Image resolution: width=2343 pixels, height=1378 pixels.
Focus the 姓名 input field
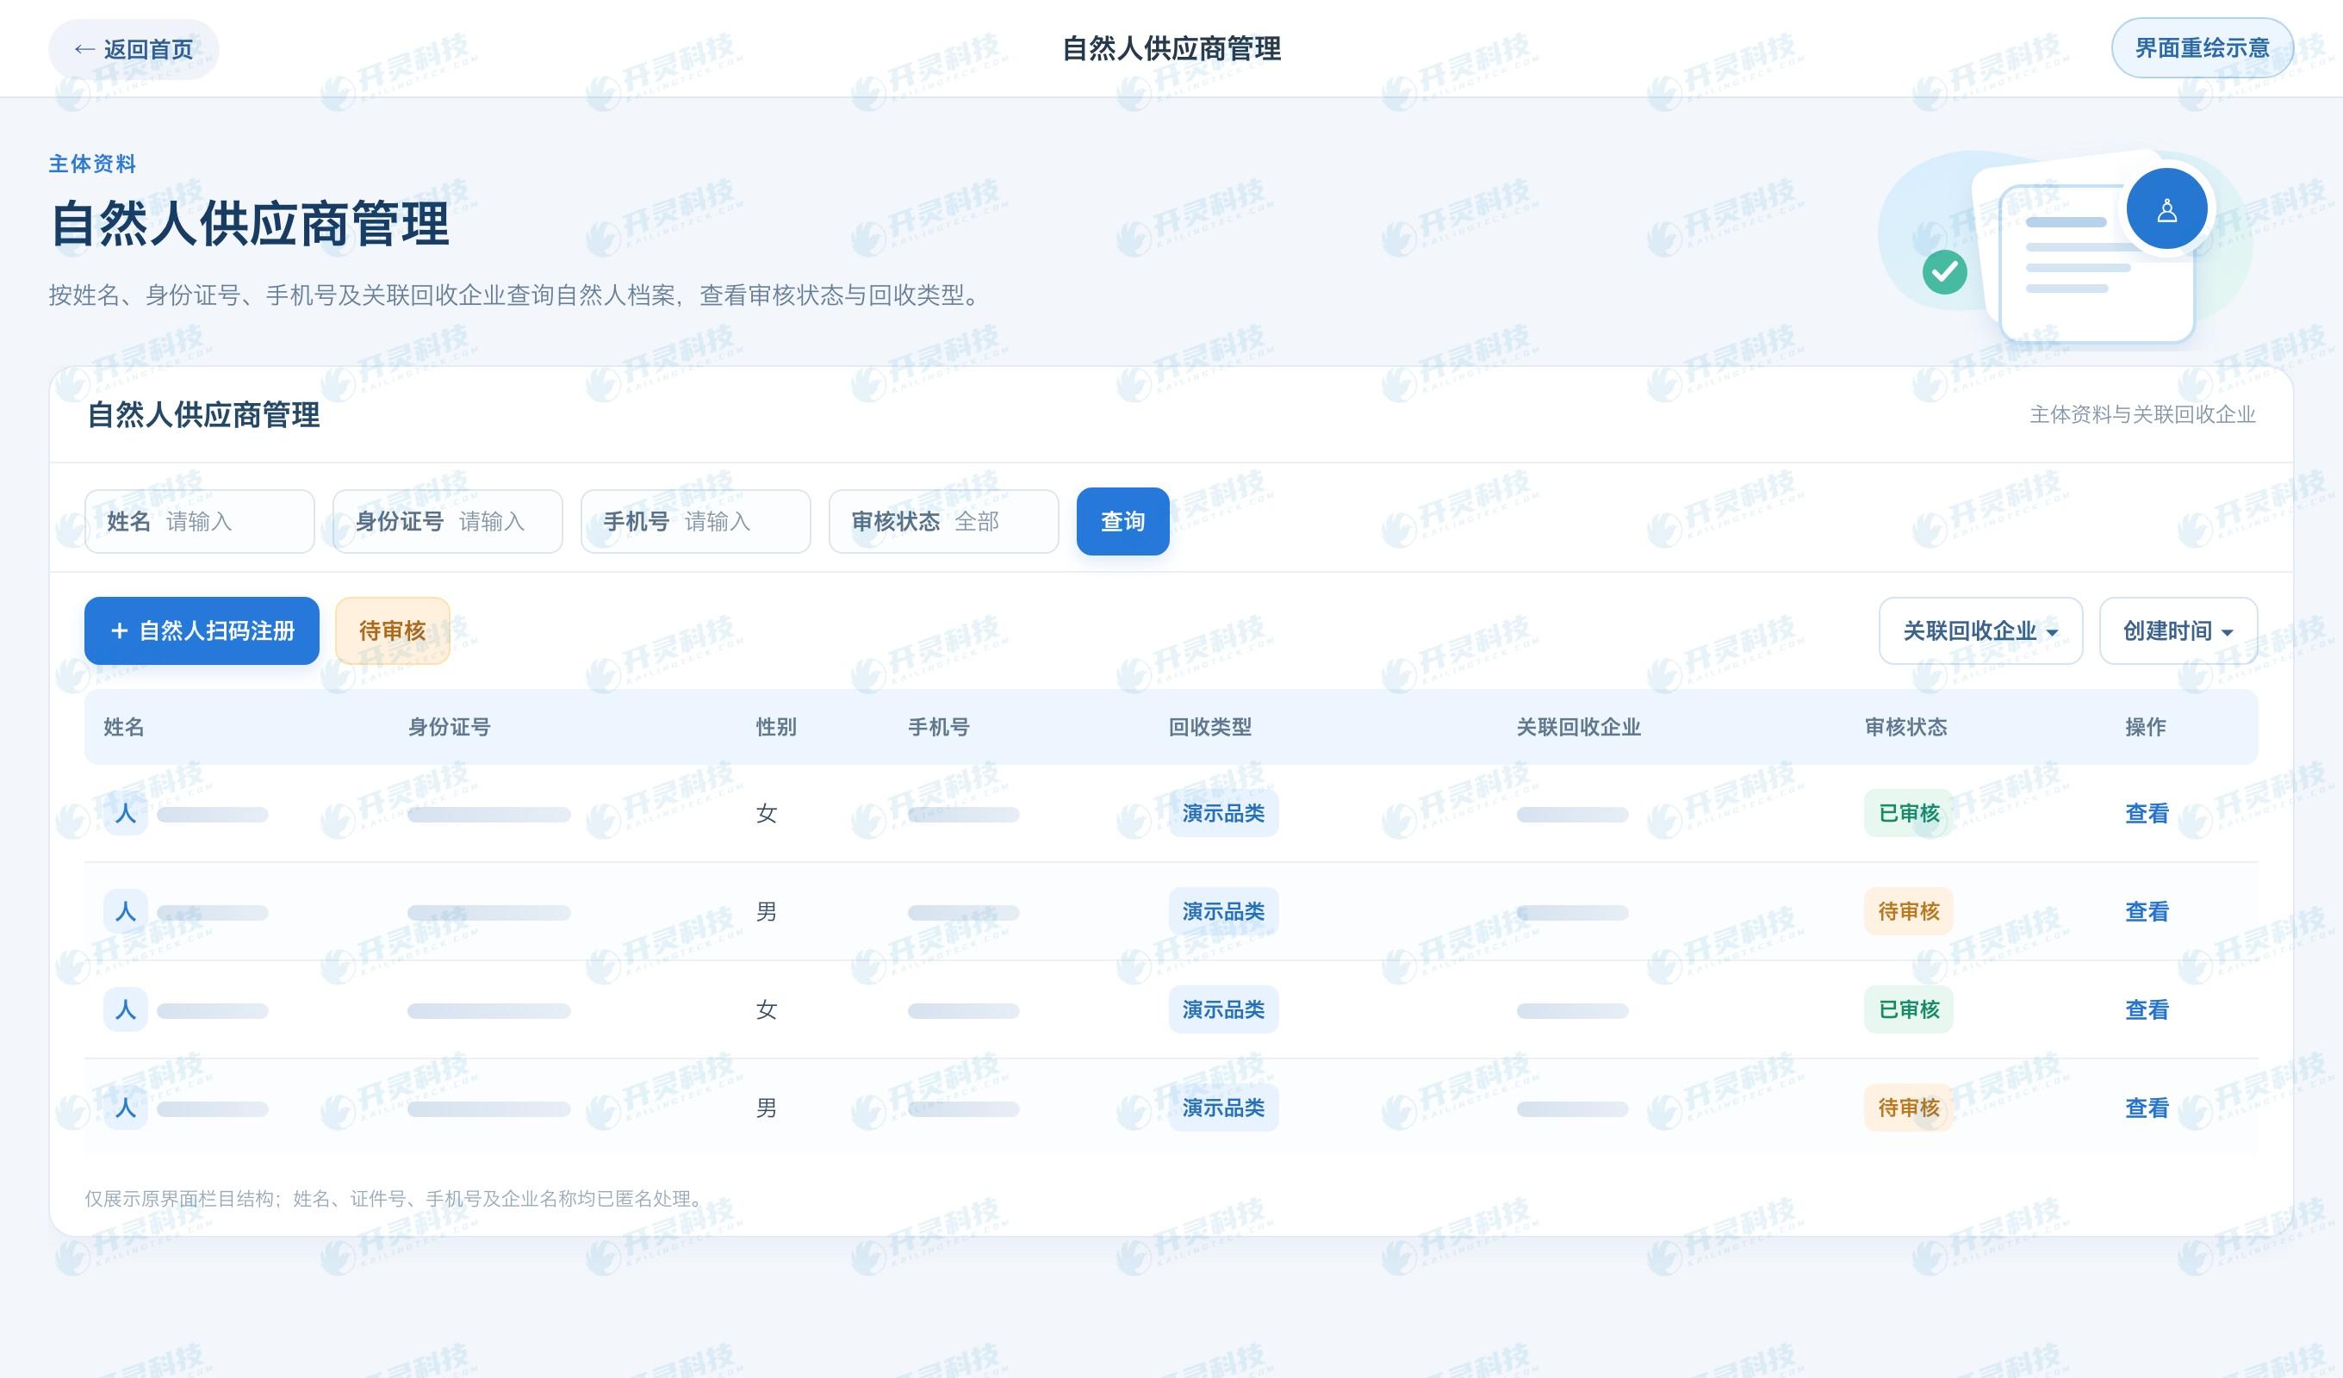[x=200, y=522]
